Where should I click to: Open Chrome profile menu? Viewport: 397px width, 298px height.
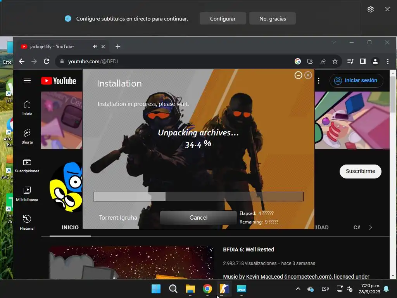click(x=375, y=61)
